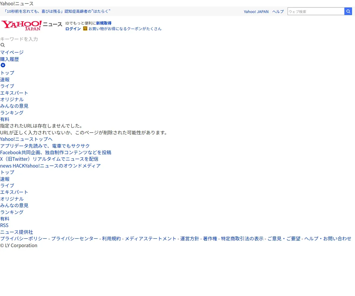Image resolution: width=355 pixels, height=296 pixels.
Task: Open the 運営方針 footer link
Action: pyautogui.click(x=190, y=239)
